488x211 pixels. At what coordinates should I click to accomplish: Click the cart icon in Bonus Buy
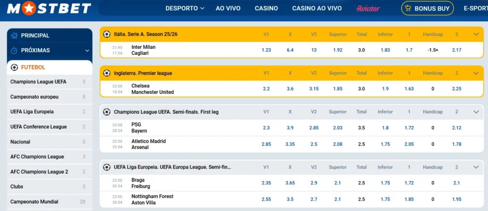408,9
